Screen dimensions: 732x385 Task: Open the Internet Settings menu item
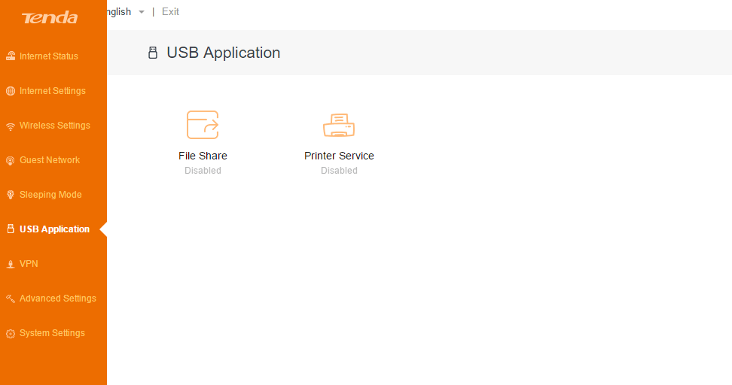click(53, 91)
